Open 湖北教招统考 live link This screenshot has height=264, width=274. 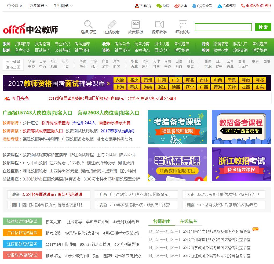pyautogui.click(x=35, y=171)
